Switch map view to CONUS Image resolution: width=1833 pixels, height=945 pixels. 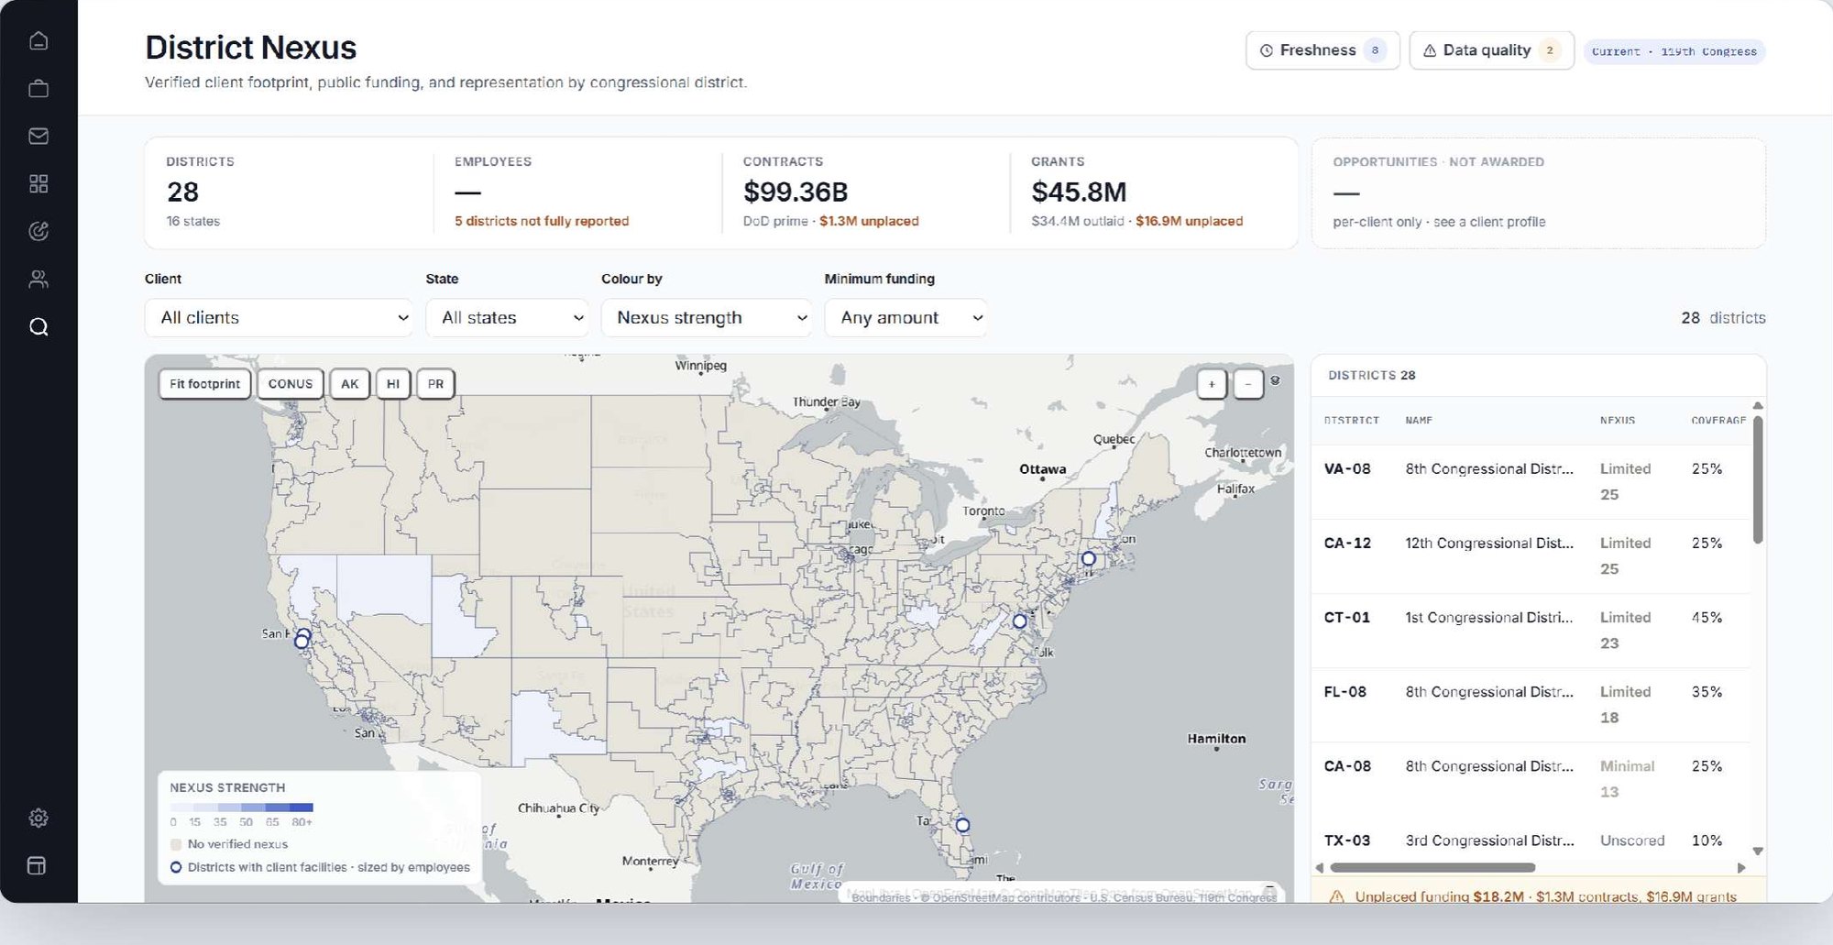point(291,384)
